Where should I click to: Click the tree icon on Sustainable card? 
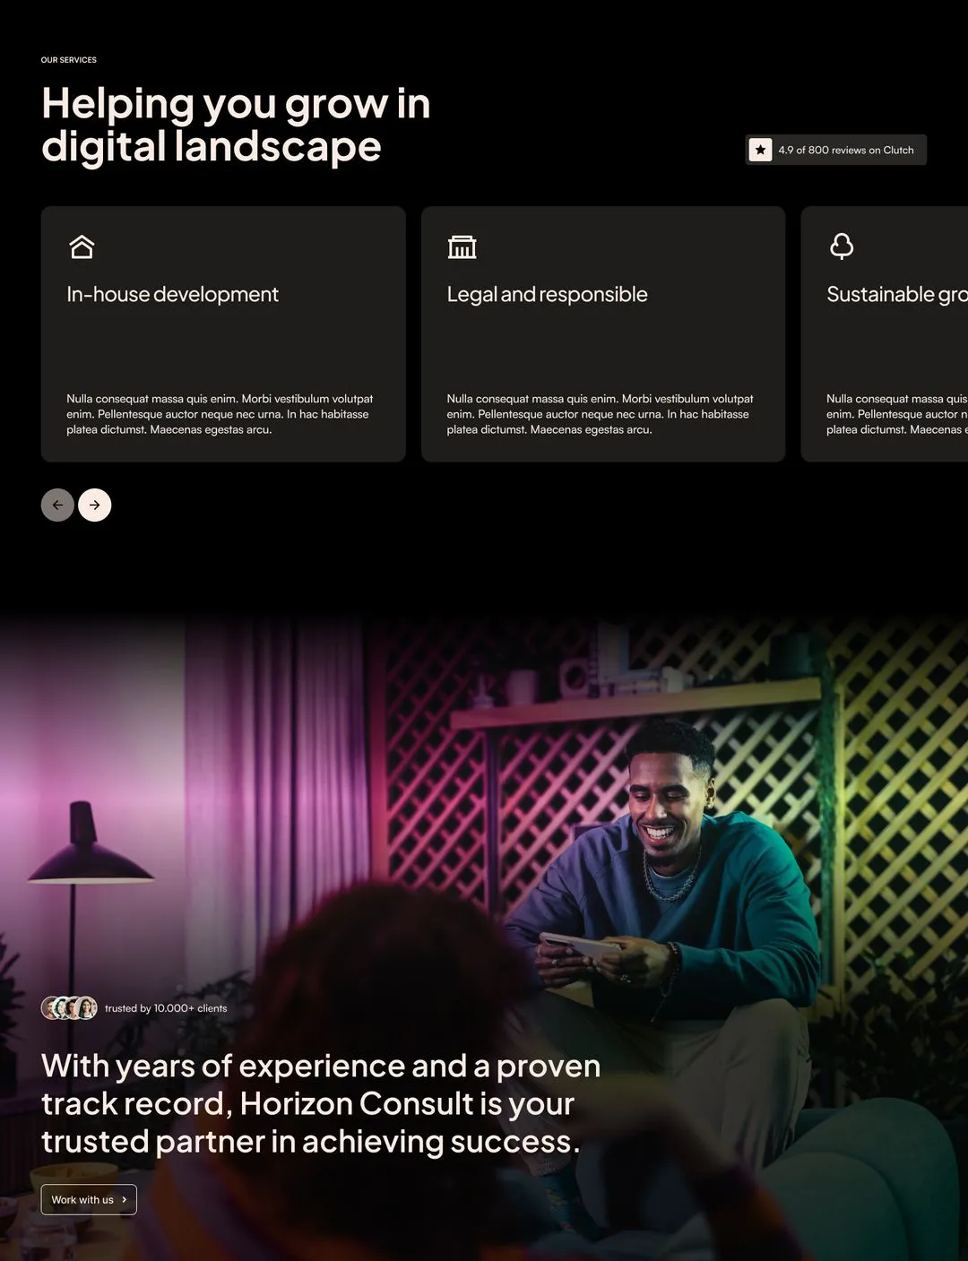coord(842,246)
